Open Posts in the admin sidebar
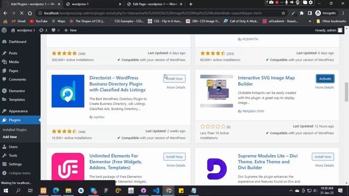The image size is (349, 196). pyautogui.click(x=13, y=53)
